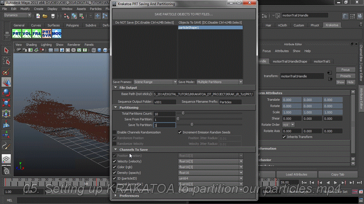Image resolution: width=364 pixels, height=204 pixels.
Task: Create a new scene via toolbar icon
Action: pos(38,16)
